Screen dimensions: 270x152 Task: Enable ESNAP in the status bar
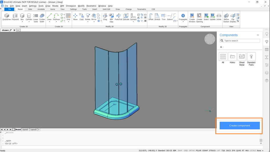pyautogui.click(x=205, y=150)
